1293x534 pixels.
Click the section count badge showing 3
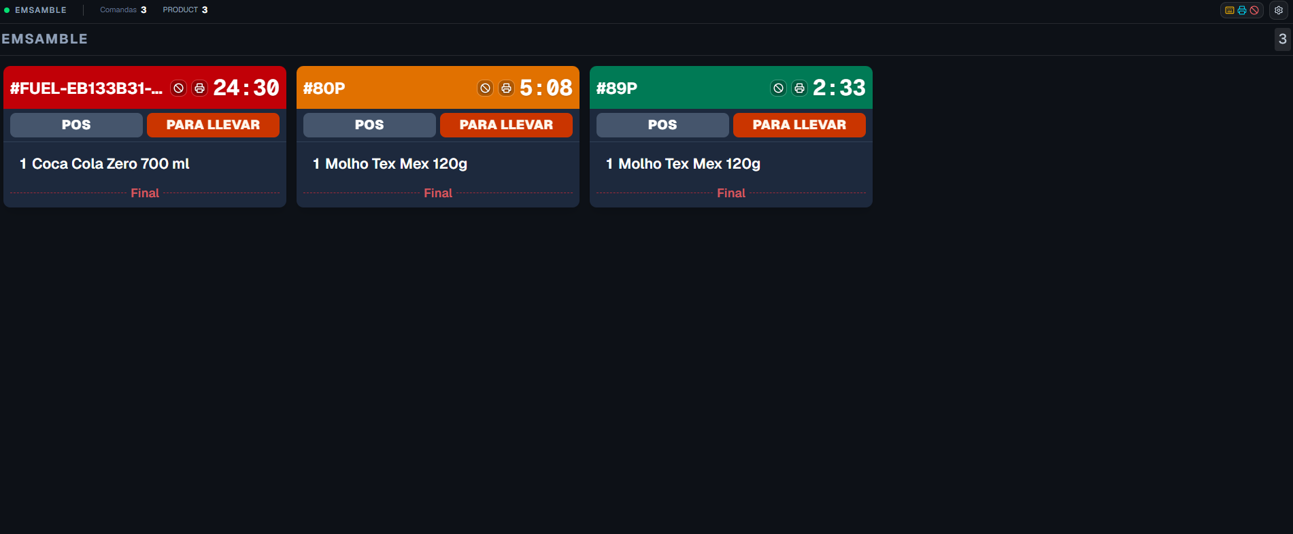pos(1282,39)
